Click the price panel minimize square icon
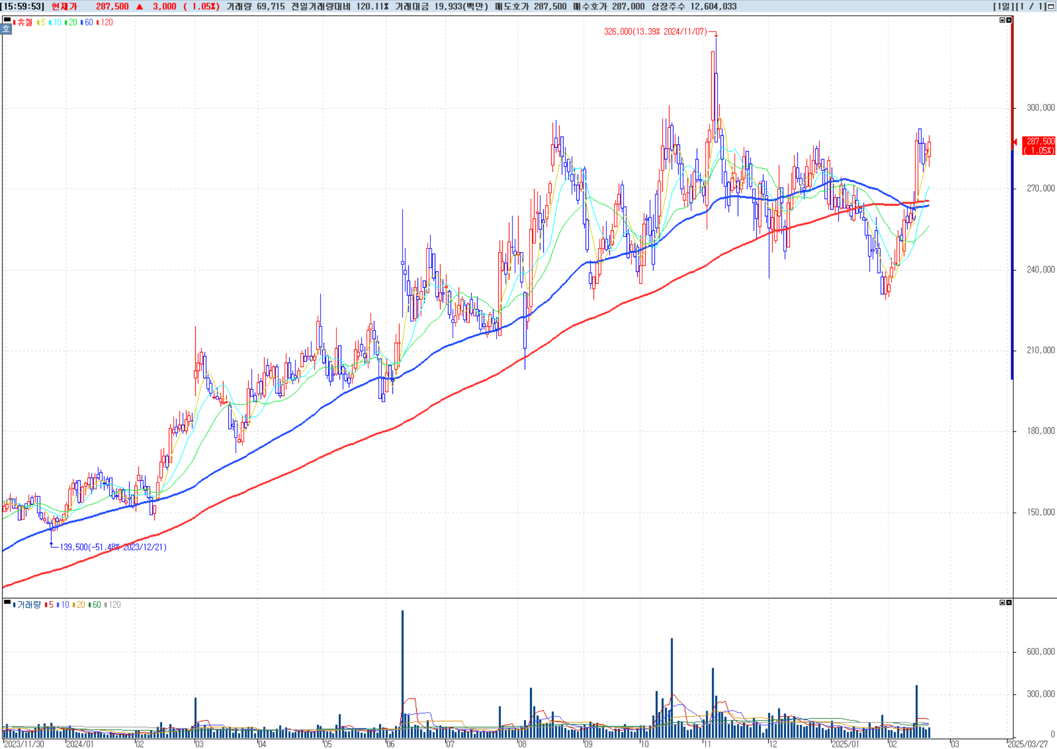 coord(1001,20)
